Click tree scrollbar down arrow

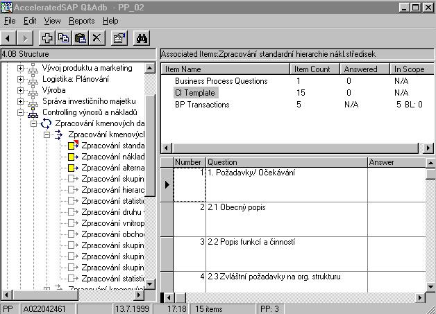click(x=149, y=284)
